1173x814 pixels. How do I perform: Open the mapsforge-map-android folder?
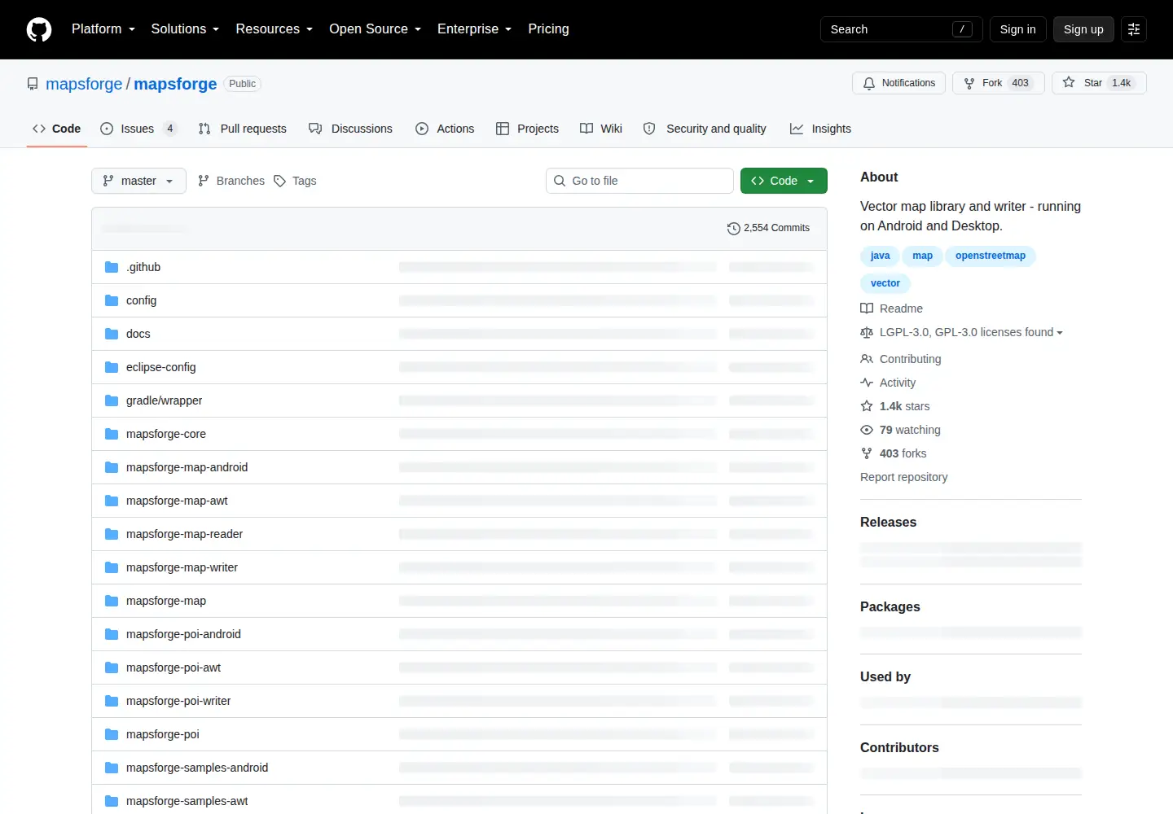(x=187, y=467)
